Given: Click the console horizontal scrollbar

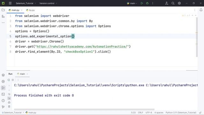Looking at the screenshot, I should coord(84,110).
